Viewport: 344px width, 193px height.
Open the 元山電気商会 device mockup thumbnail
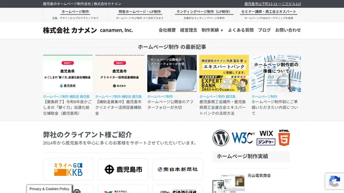point(228,184)
